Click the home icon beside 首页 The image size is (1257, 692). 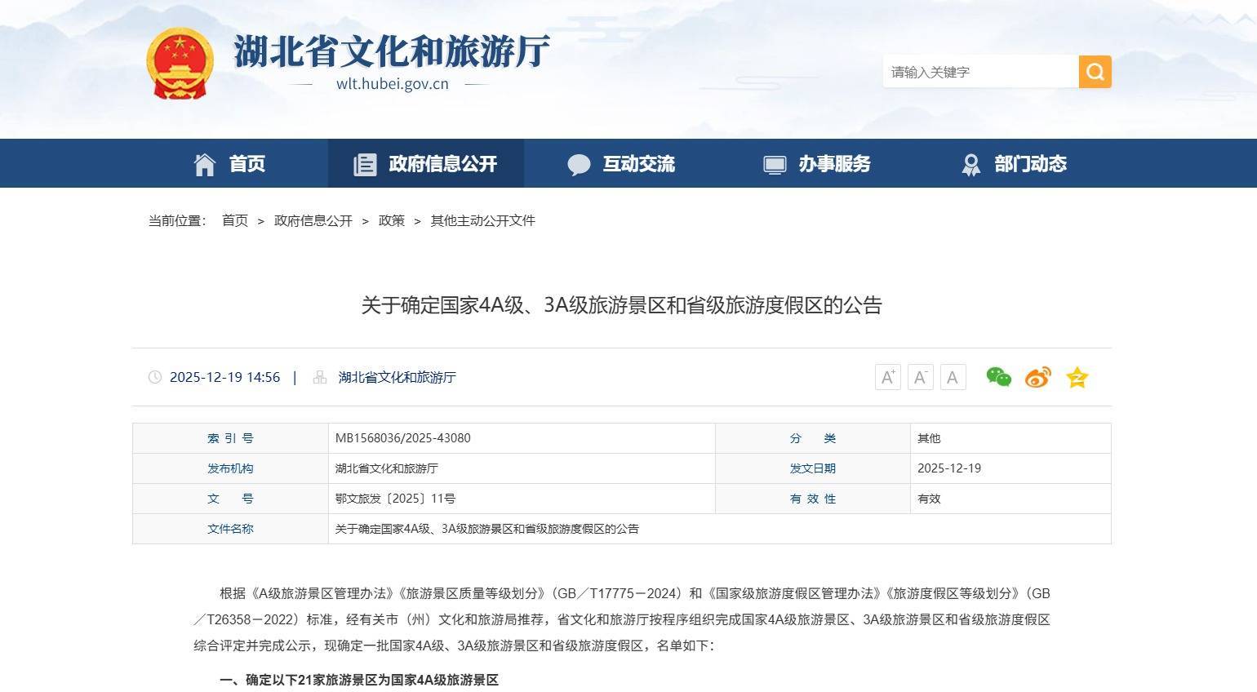[206, 163]
